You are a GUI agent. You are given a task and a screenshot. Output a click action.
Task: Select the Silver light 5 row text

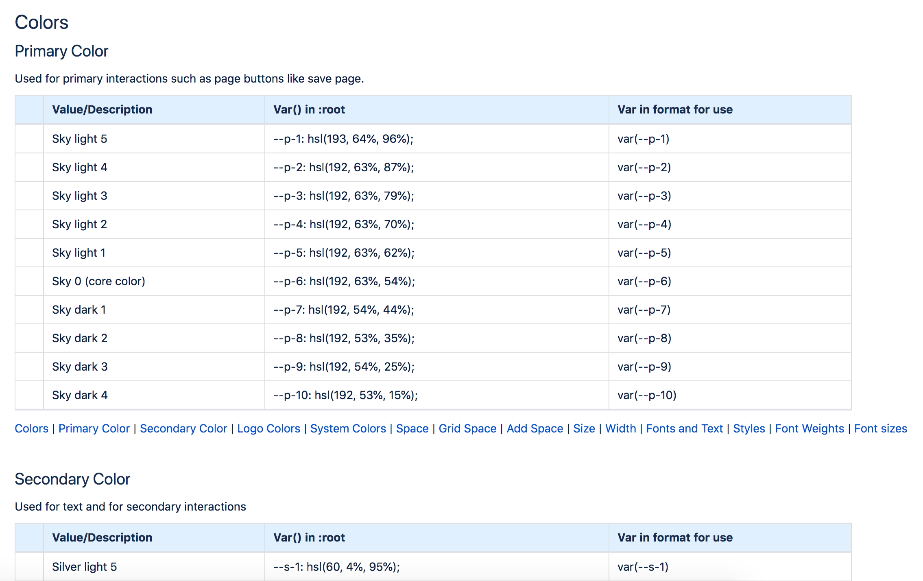84,567
